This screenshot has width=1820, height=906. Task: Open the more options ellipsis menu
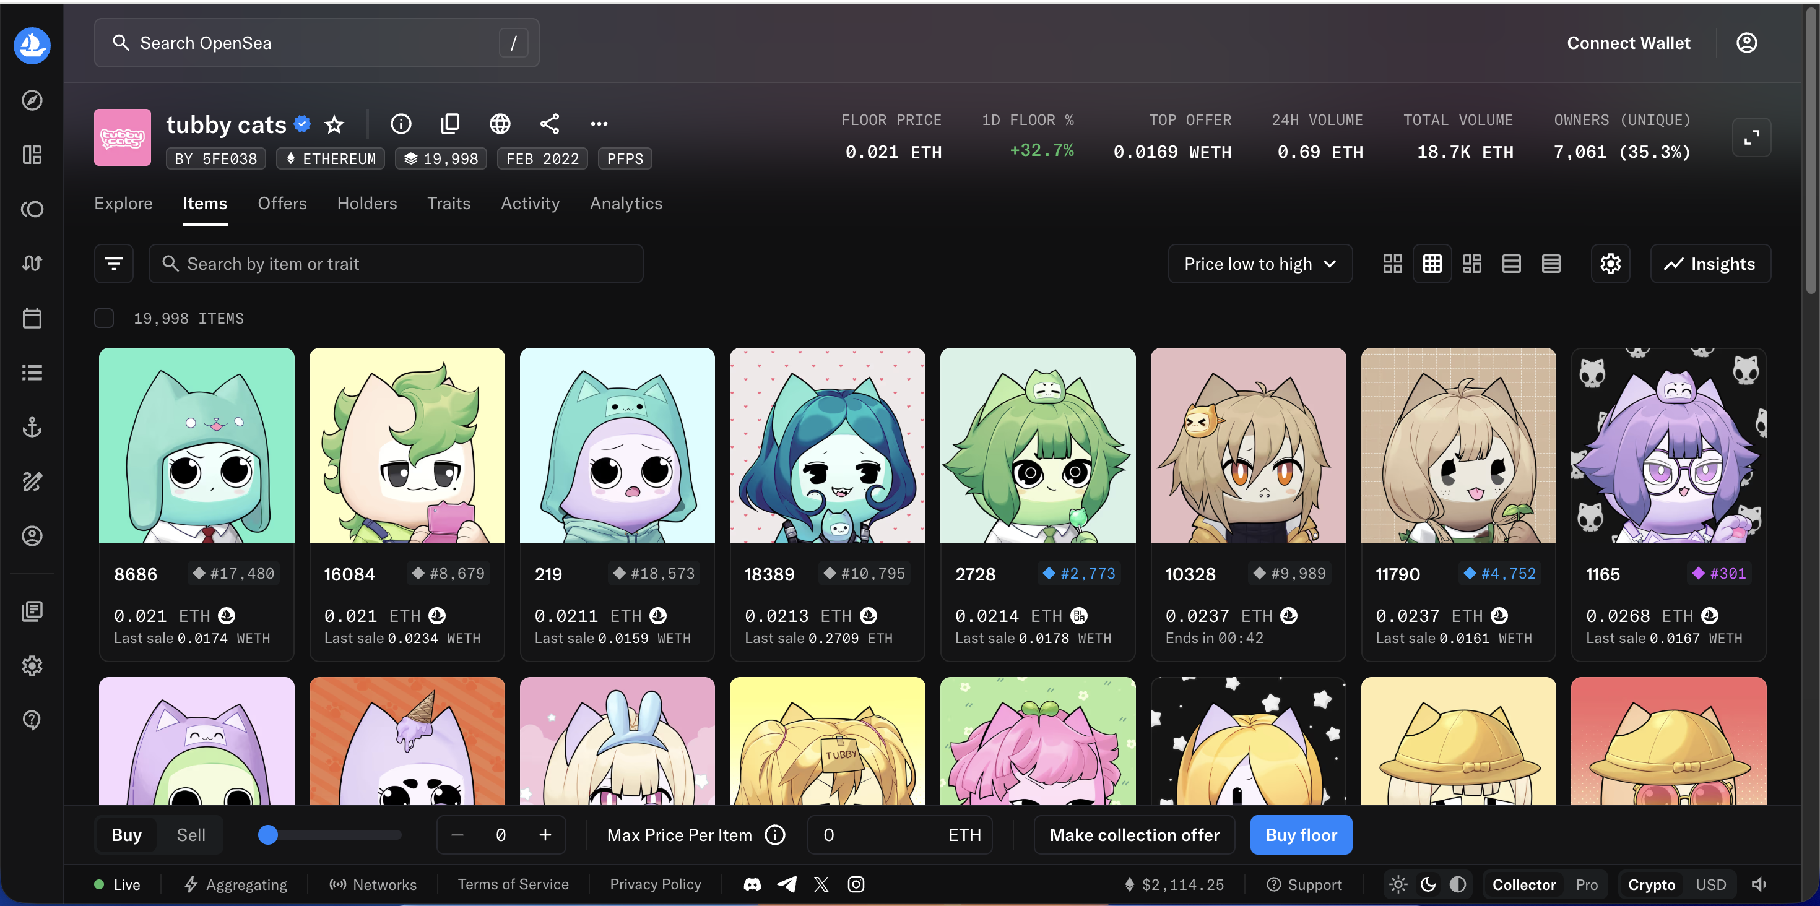599,124
